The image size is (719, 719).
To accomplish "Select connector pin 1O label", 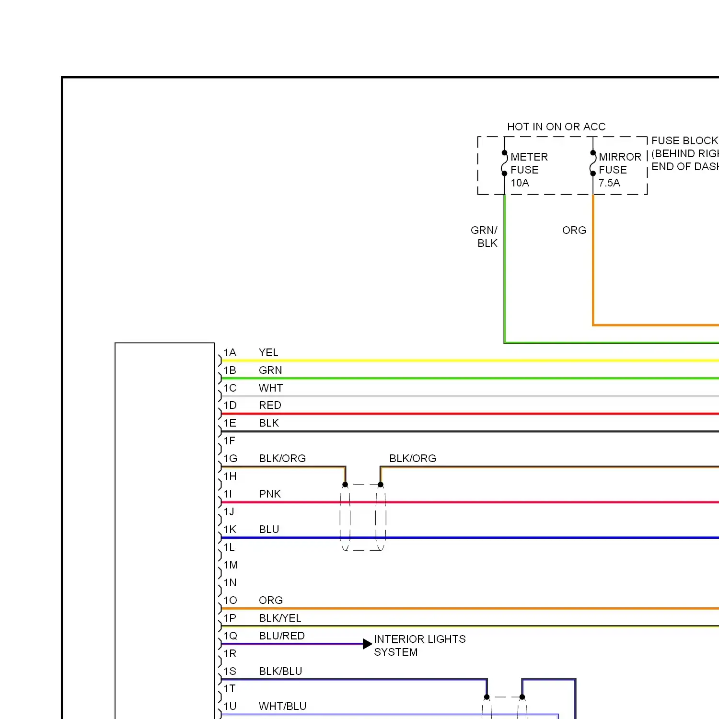I will click(231, 601).
